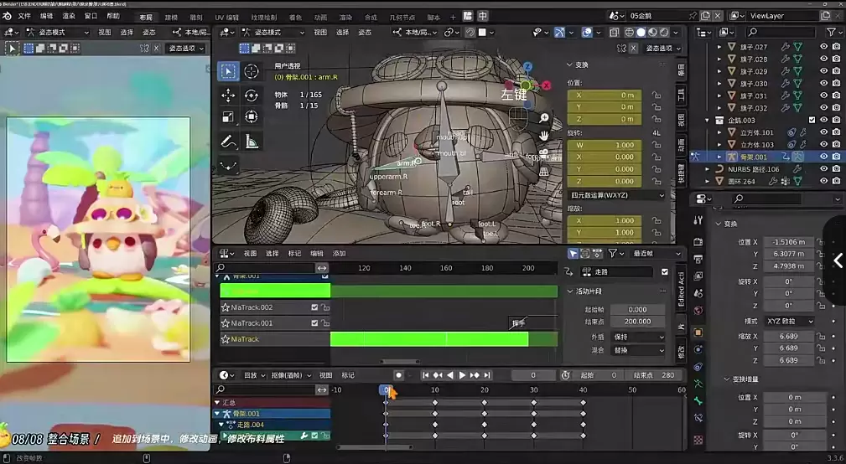Play animation forward
846x464 pixels.
pos(462,375)
